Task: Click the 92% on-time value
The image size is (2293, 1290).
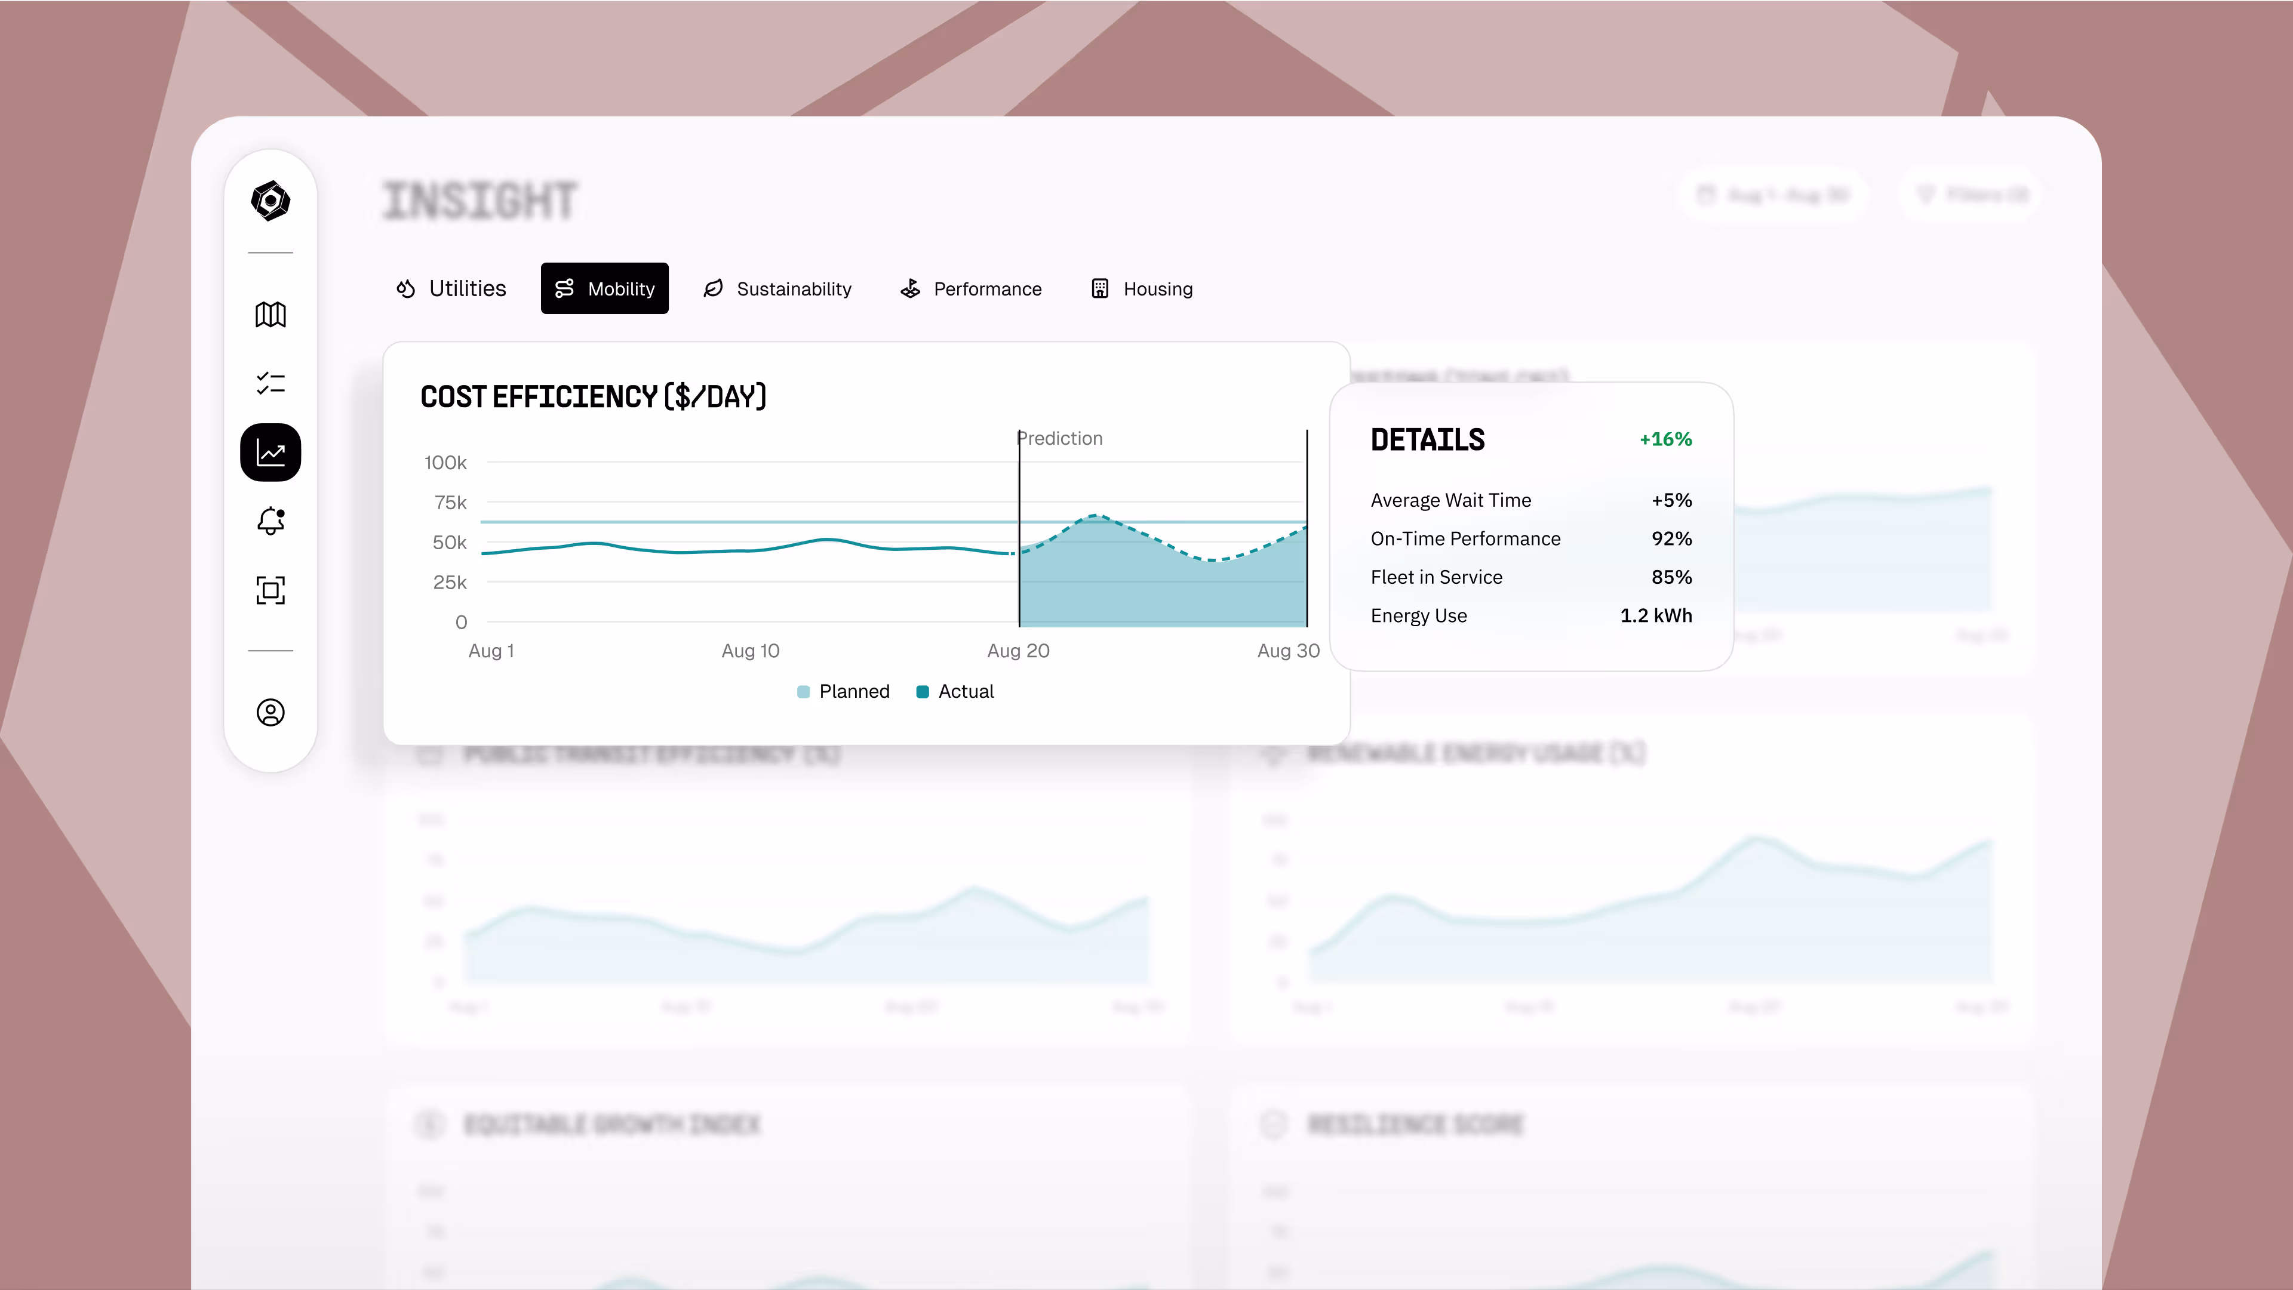Action: (1672, 538)
